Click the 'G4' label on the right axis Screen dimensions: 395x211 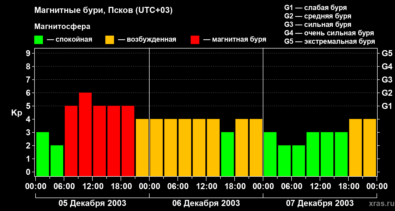(387, 66)
